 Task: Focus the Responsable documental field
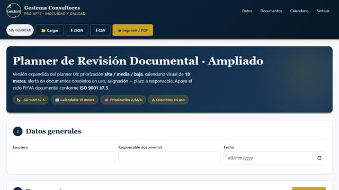(169, 158)
